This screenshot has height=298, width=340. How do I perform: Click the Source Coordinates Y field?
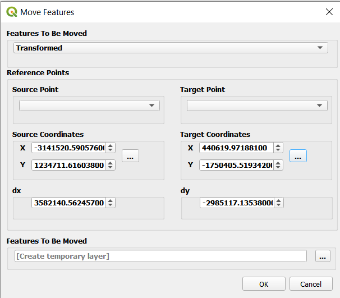[68, 165]
